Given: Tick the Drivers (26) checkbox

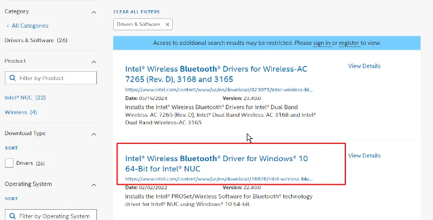Looking at the screenshot, I should (9, 163).
